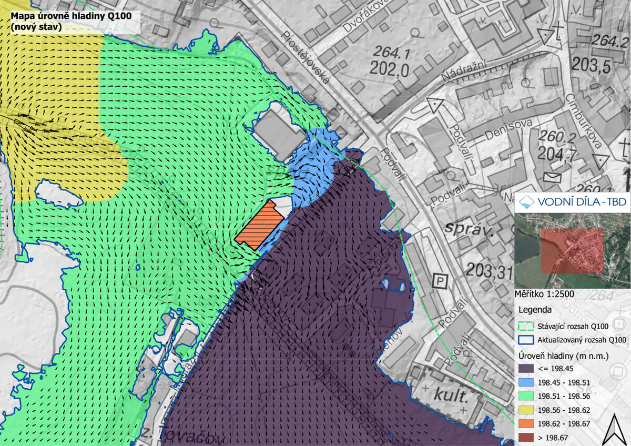Click the orange hatched building polygon
Viewport: 631px width, 446px height.
(x=259, y=225)
